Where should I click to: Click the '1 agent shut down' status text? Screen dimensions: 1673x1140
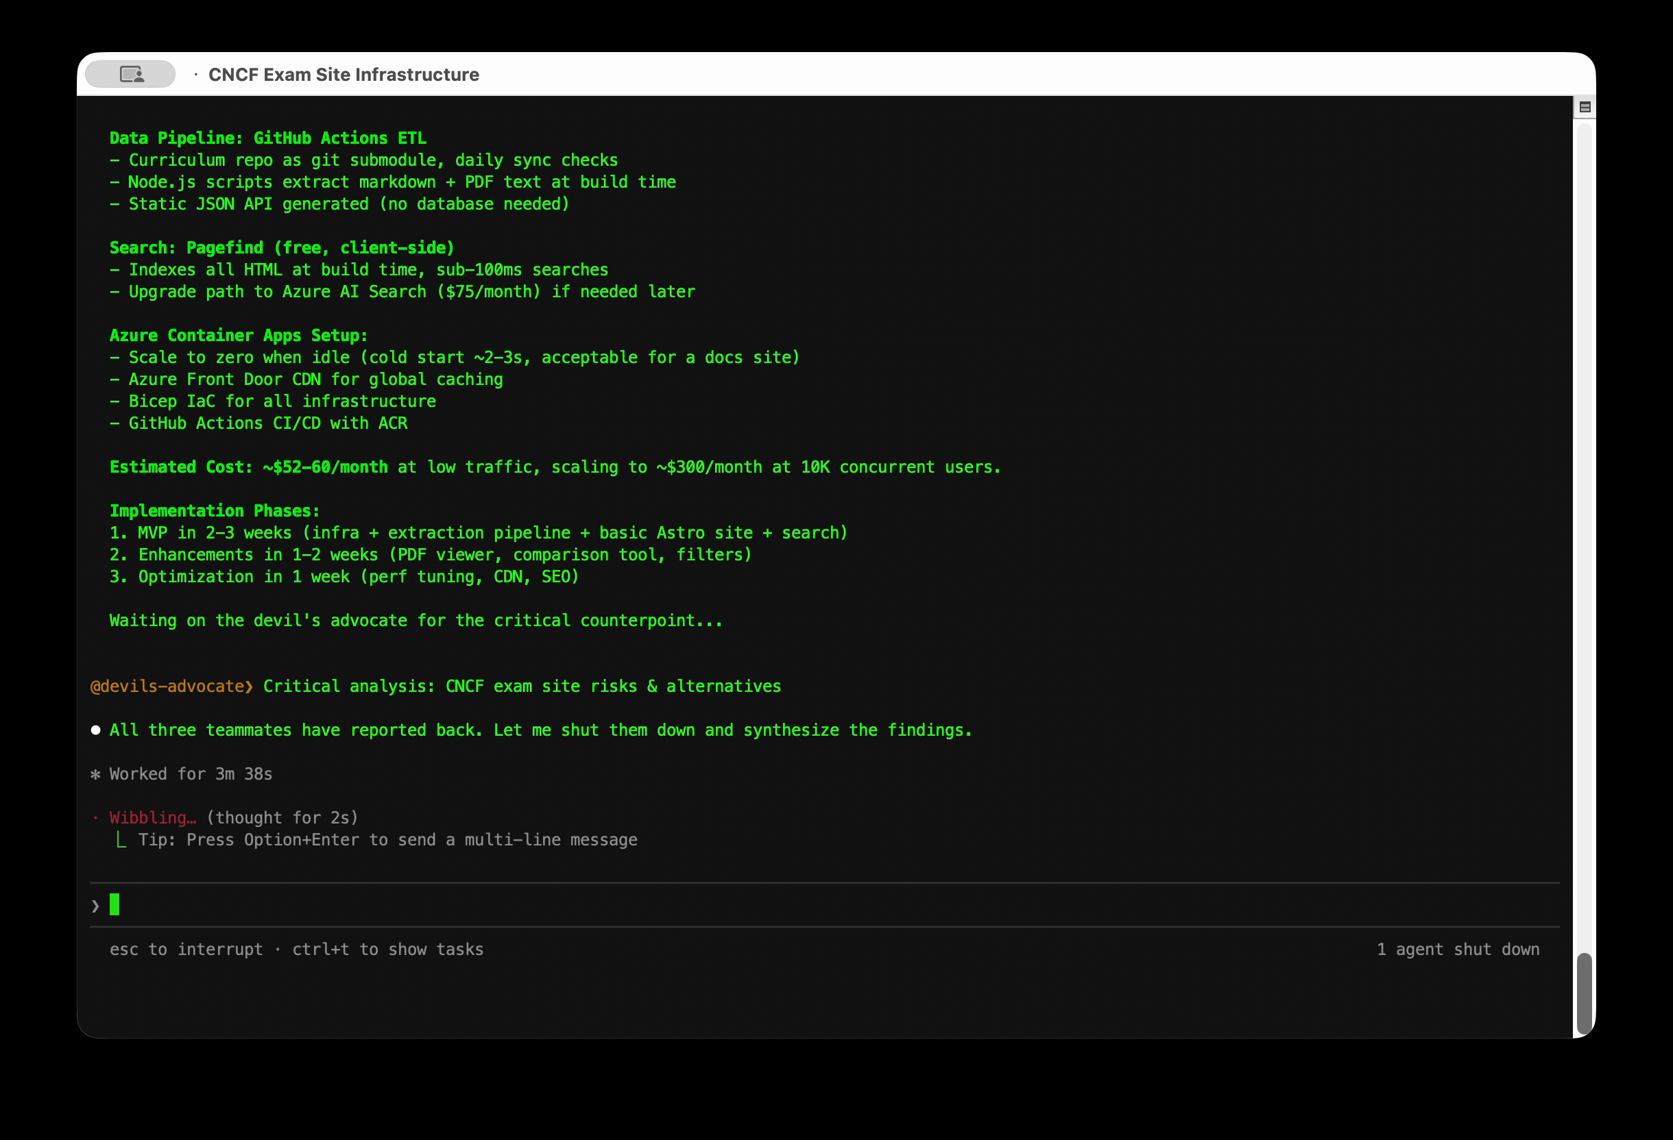pyautogui.click(x=1458, y=950)
